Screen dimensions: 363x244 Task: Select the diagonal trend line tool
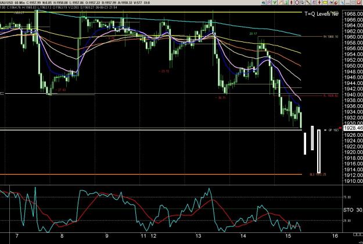coord(308,2)
